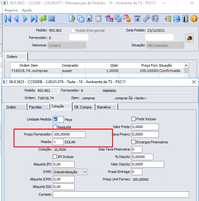This screenshot has width=199, height=201.
Task: Check the IPI Incluso checkbox
Action: [55, 157]
